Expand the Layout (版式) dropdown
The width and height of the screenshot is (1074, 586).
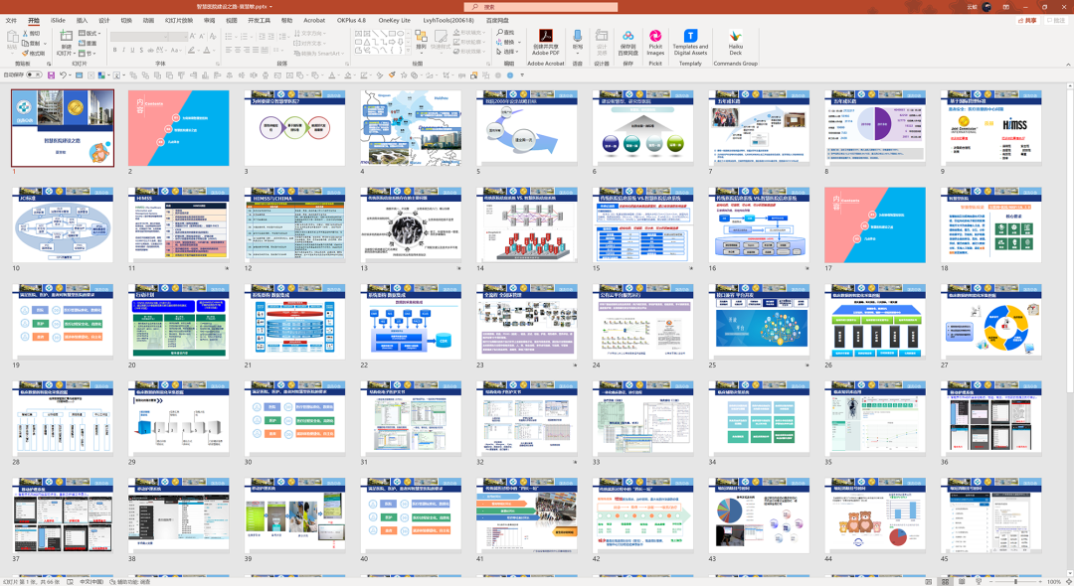click(x=89, y=33)
